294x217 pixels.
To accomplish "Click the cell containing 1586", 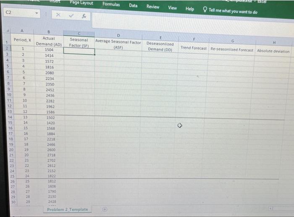I will [51, 112].
